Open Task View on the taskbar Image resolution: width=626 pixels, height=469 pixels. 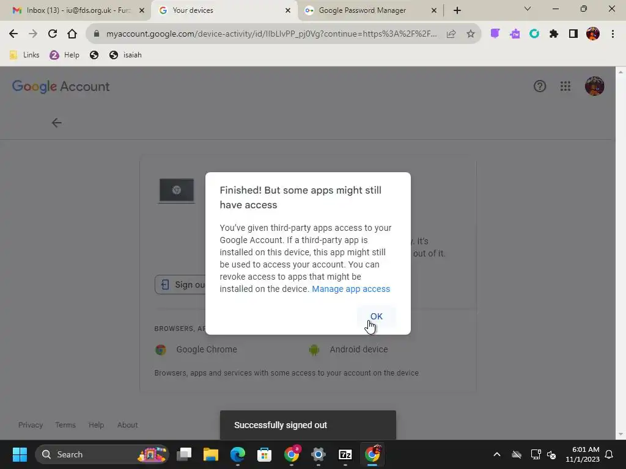tap(184, 454)
